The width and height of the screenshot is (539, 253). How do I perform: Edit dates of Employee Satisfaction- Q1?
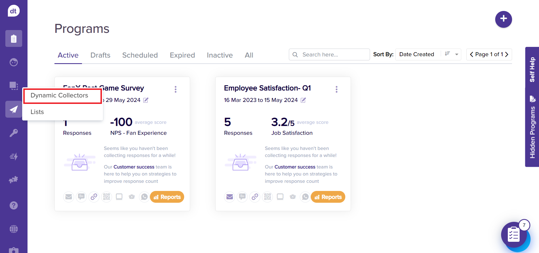tap(303, 100)
